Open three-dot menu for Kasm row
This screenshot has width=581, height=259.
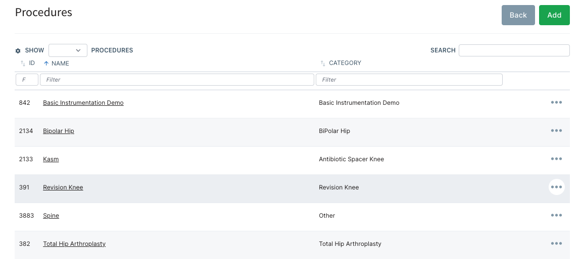coord(556,159)
